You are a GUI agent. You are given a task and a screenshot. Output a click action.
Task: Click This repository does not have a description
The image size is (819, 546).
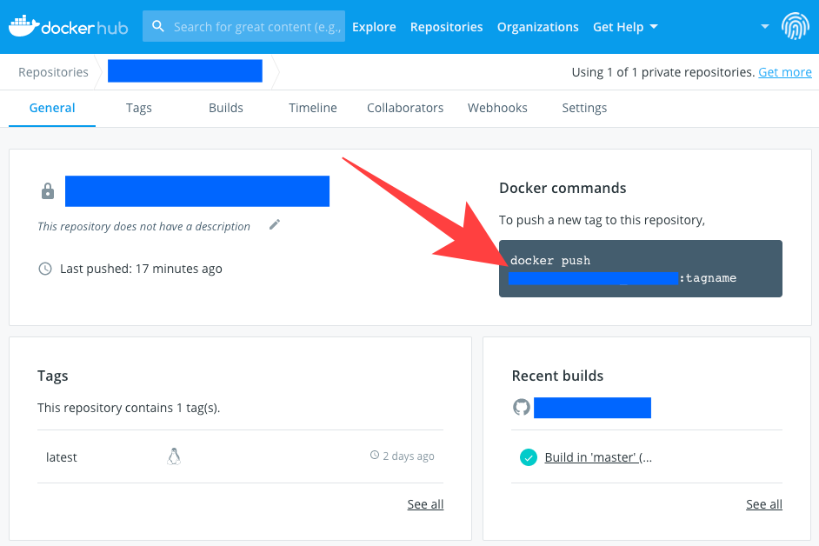pyautogui.click(x=143, y=226)
